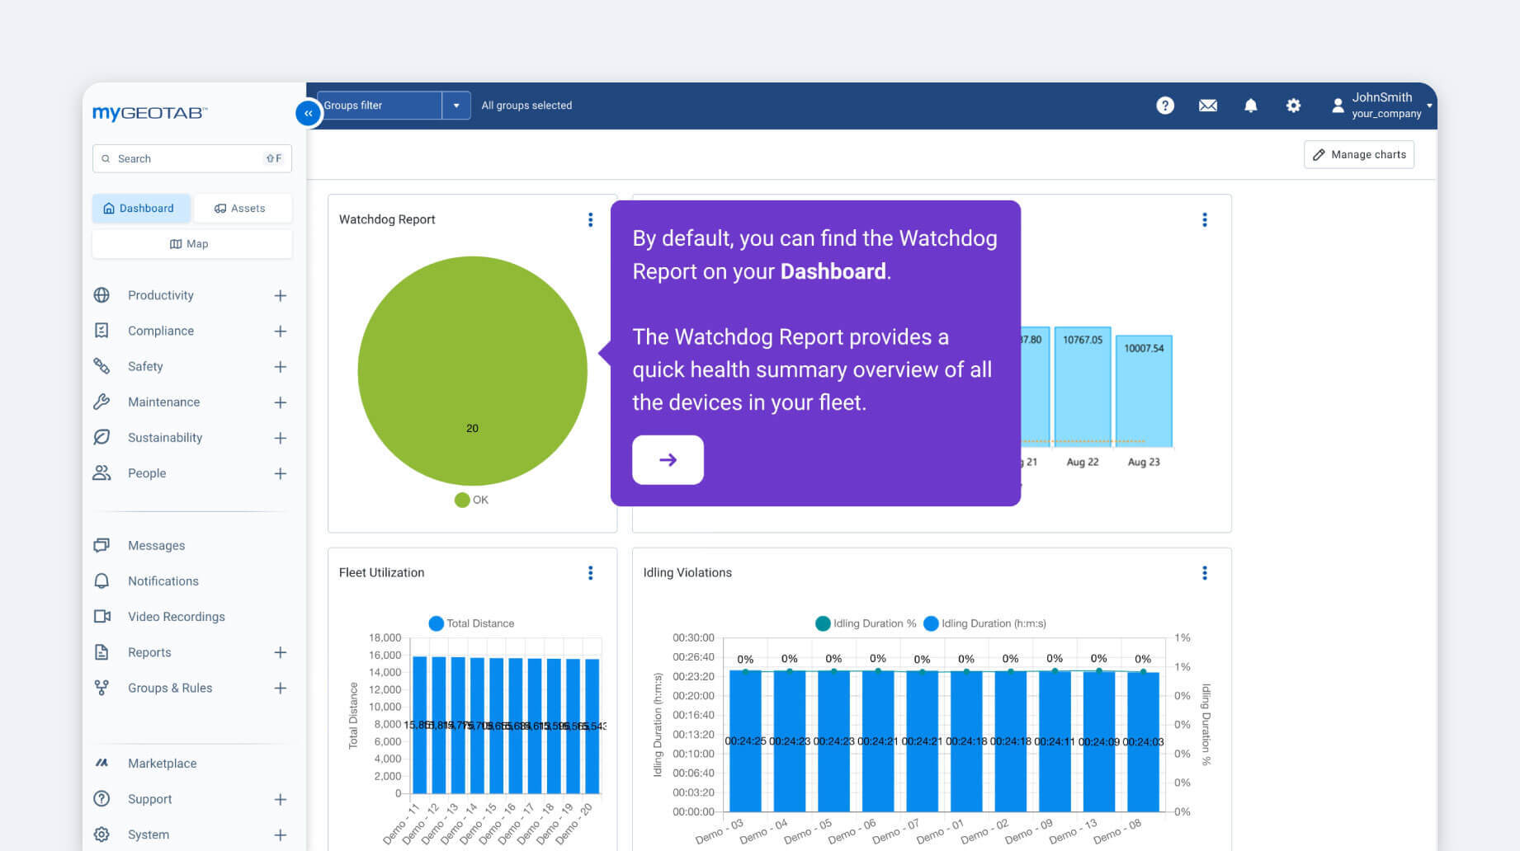The height and width of the screenshot is (851, 1520).
Task: Click the Safety icon in sidebar
Action: tap(101, 366)
